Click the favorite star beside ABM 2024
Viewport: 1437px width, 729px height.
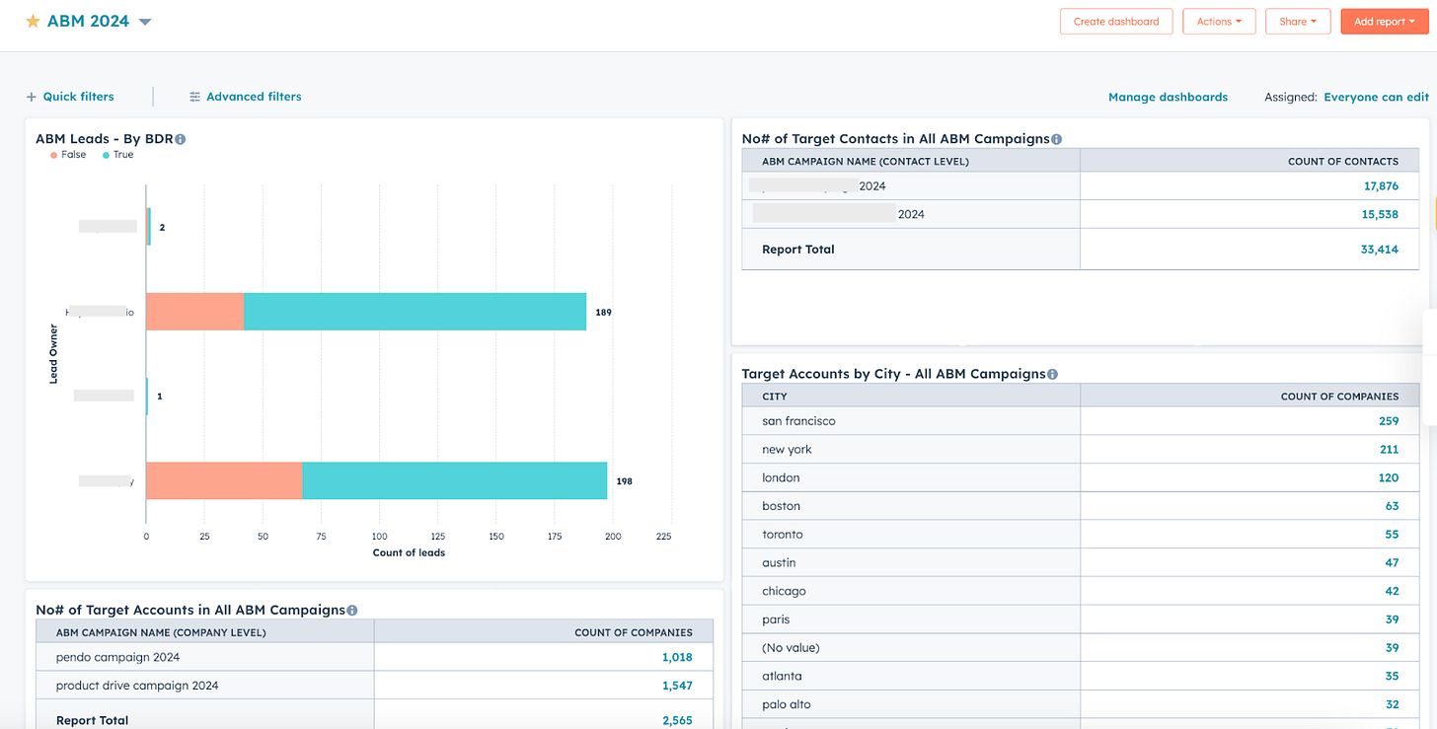click(33, 22)
